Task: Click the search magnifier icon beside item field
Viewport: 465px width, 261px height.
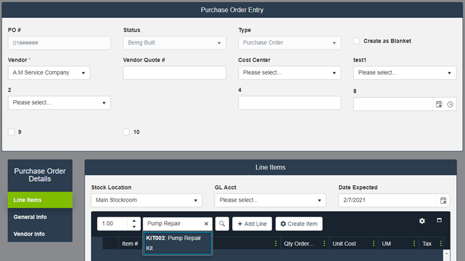Action: pyautogui.click(x=222, y=224)
